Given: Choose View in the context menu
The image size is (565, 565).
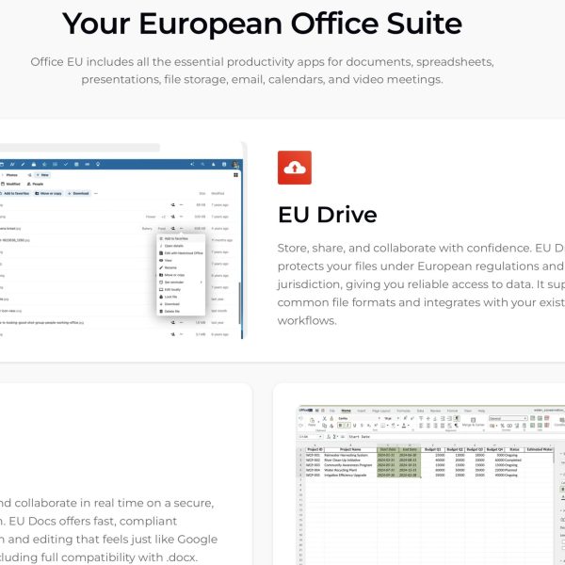Looking at the screenshot, I should pyautogui.click(x=181, y=260).
